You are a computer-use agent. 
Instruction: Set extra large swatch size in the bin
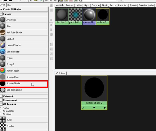[51, 34]
